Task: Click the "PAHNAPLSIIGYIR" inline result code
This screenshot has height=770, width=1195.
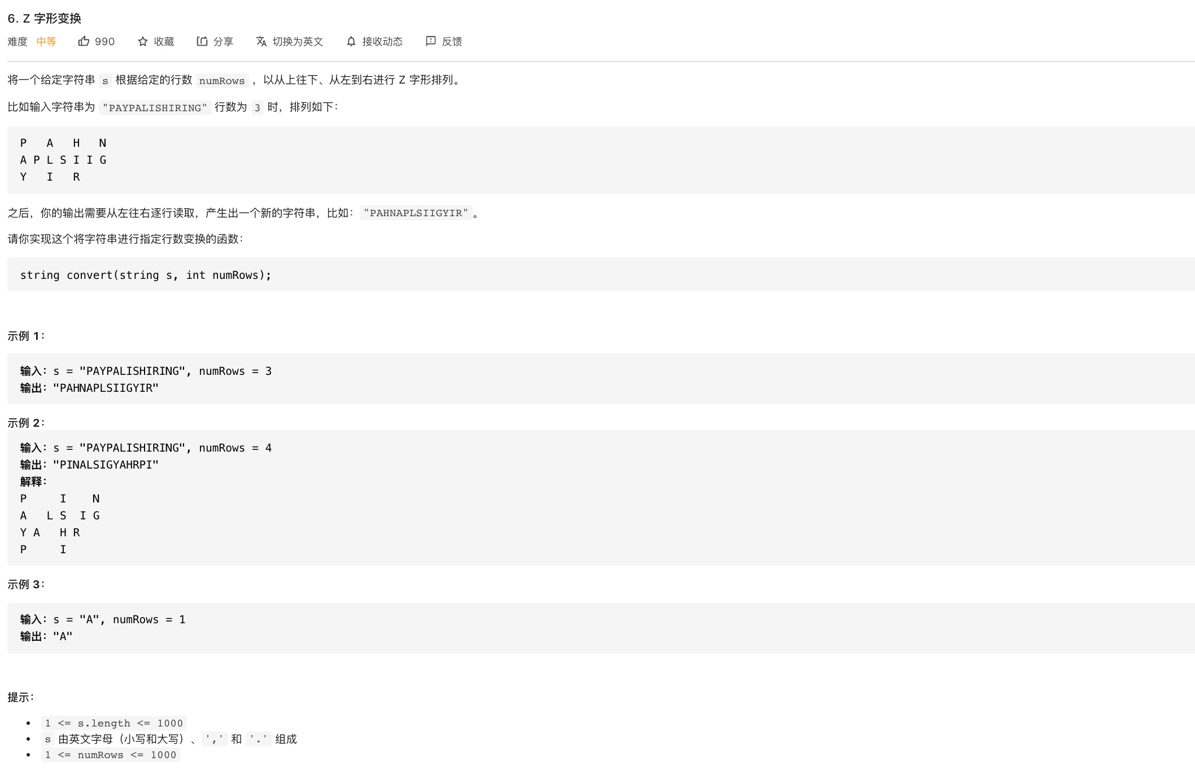Action: pos(416,213)
